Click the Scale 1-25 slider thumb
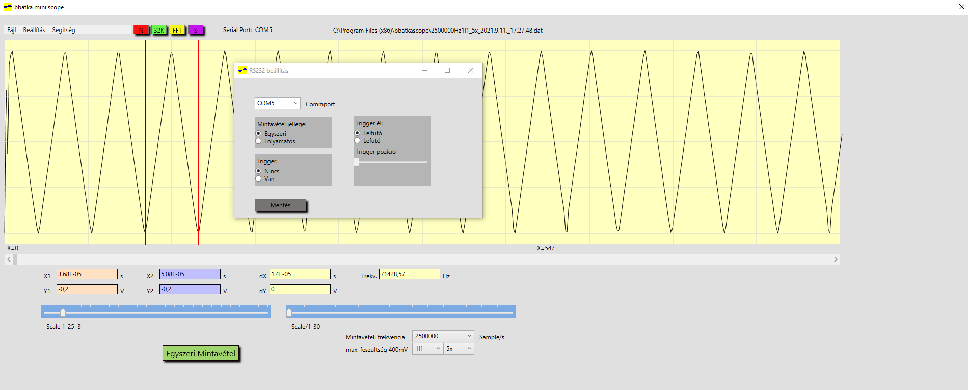 tap(63, 312)
